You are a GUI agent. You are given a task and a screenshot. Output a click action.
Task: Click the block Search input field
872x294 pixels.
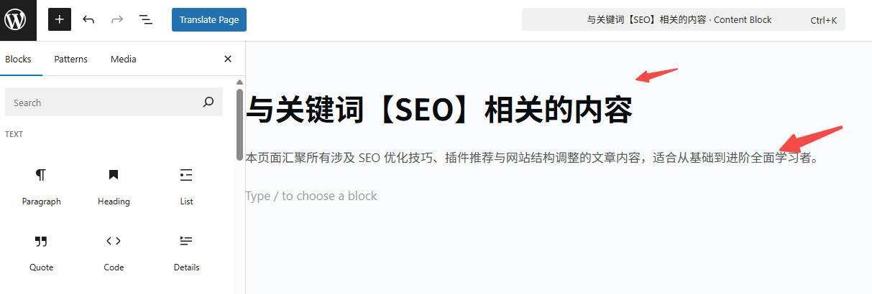pyautogui.click(x=104, y=103)
